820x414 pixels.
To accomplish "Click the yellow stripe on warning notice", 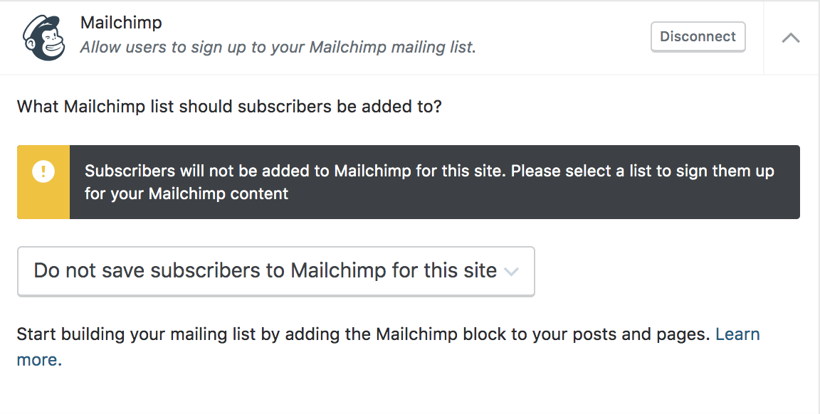I will (x=43, y=203).
